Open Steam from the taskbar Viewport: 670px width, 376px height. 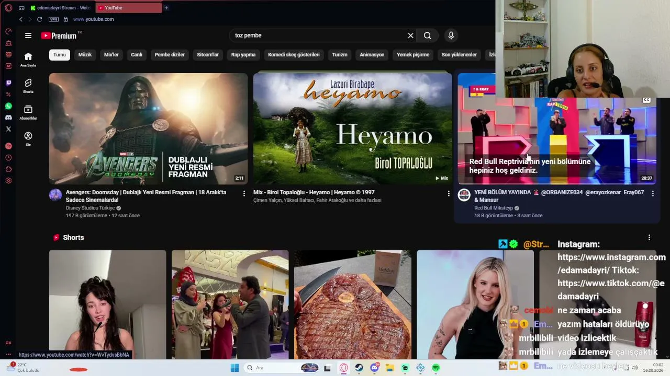359,368
